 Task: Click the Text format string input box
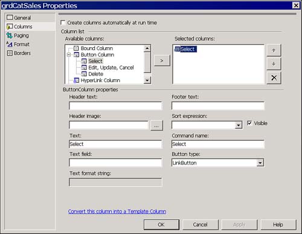point(115,183)
